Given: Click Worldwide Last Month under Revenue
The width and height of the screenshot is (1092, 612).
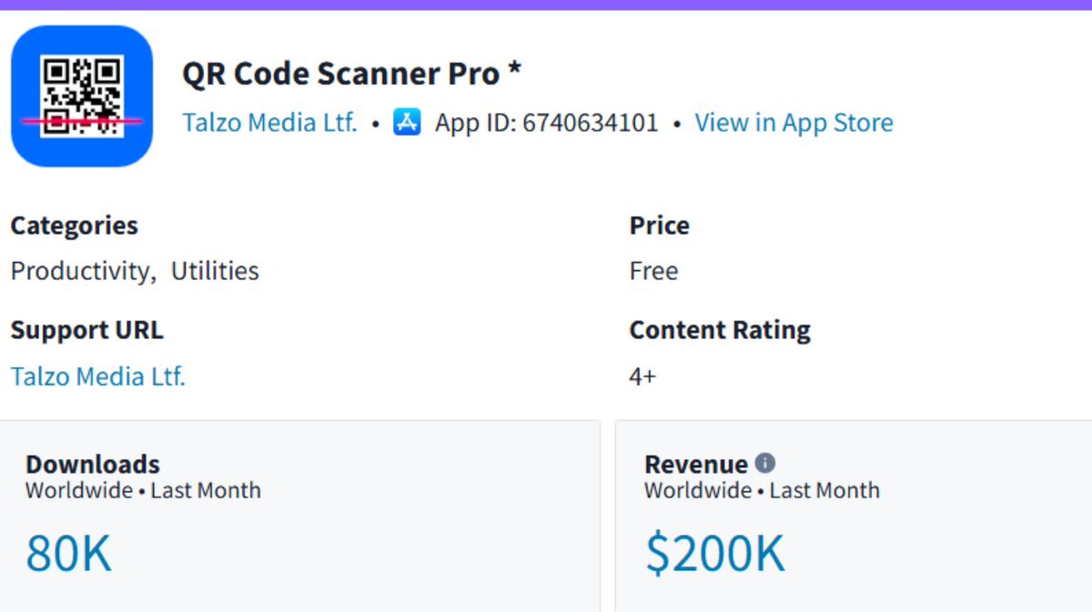Looking at the screenshot, I should click(762, 491).
